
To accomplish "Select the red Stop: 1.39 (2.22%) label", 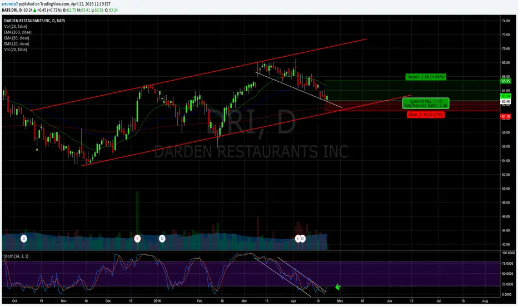I will tap(426, 115).
